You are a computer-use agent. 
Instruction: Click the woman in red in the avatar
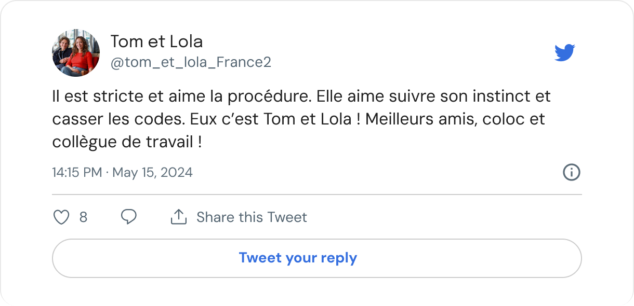83,57
